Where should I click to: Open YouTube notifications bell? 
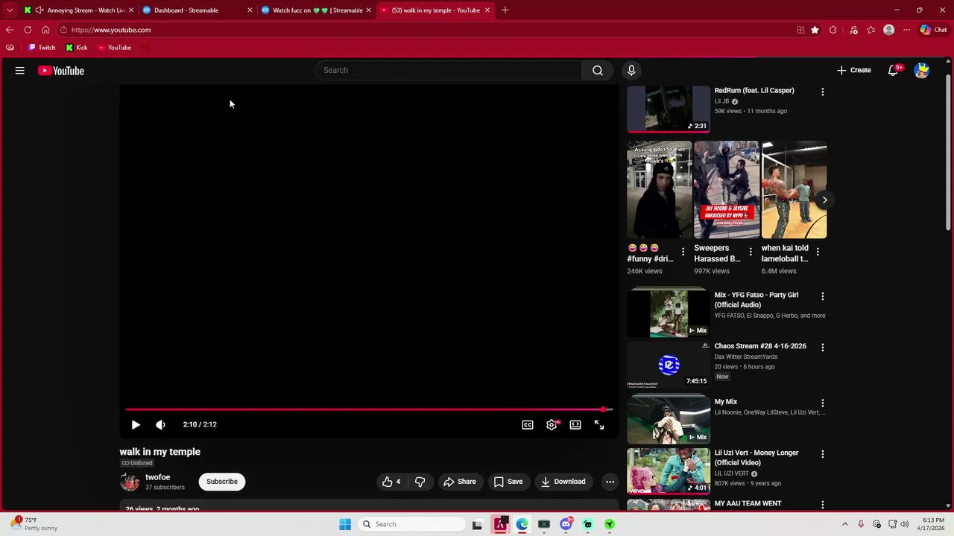point(893,70)
